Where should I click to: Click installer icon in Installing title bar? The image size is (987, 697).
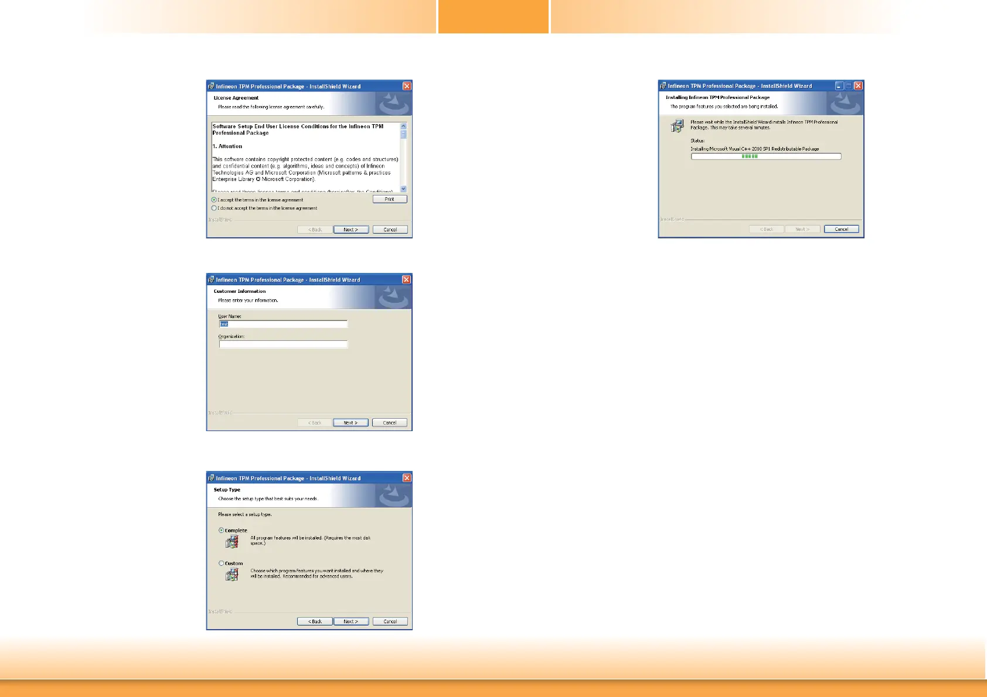click(x=663, y=86)
